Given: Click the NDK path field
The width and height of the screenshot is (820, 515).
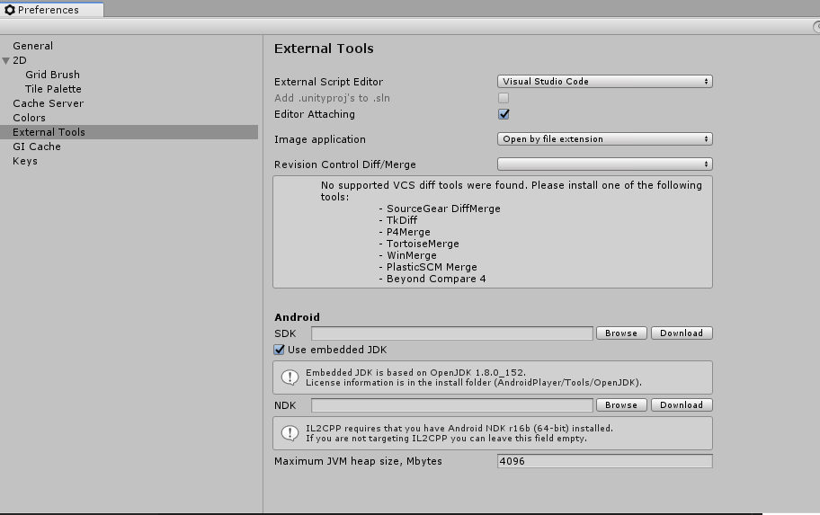Looking at the screenshot, I should coord(452,405).
